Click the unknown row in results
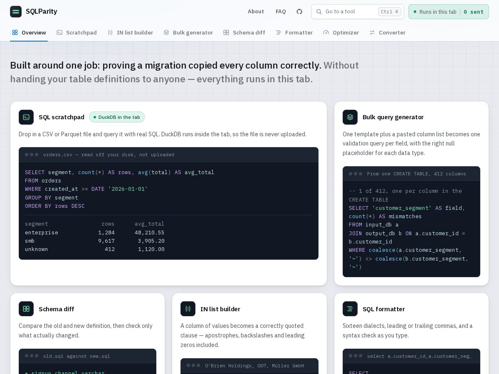This screenshot has width=499, height=374. 94,249
